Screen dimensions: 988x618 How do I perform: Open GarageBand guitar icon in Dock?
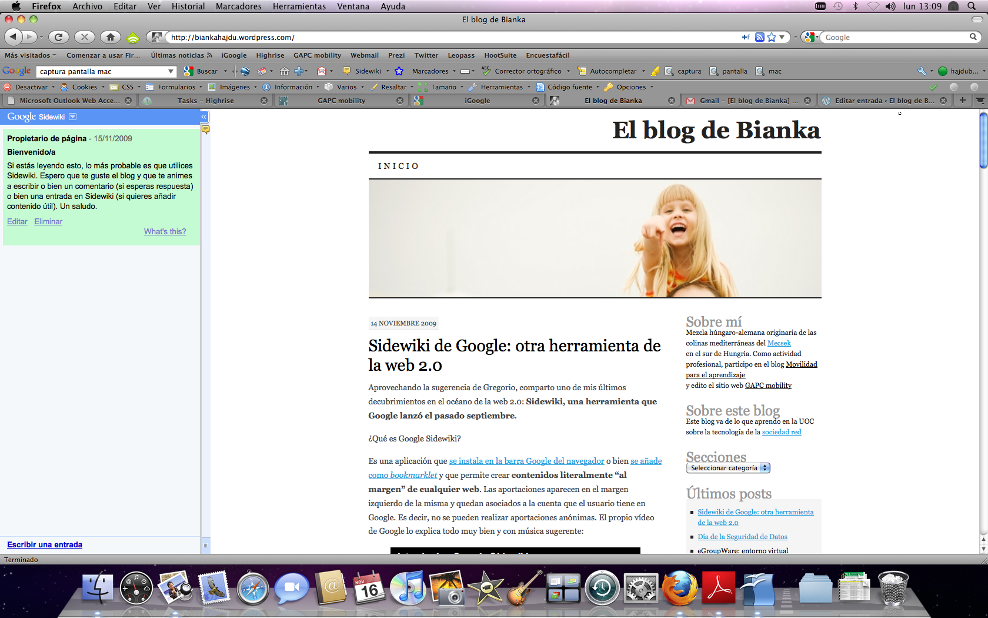[x=524, y=587]
